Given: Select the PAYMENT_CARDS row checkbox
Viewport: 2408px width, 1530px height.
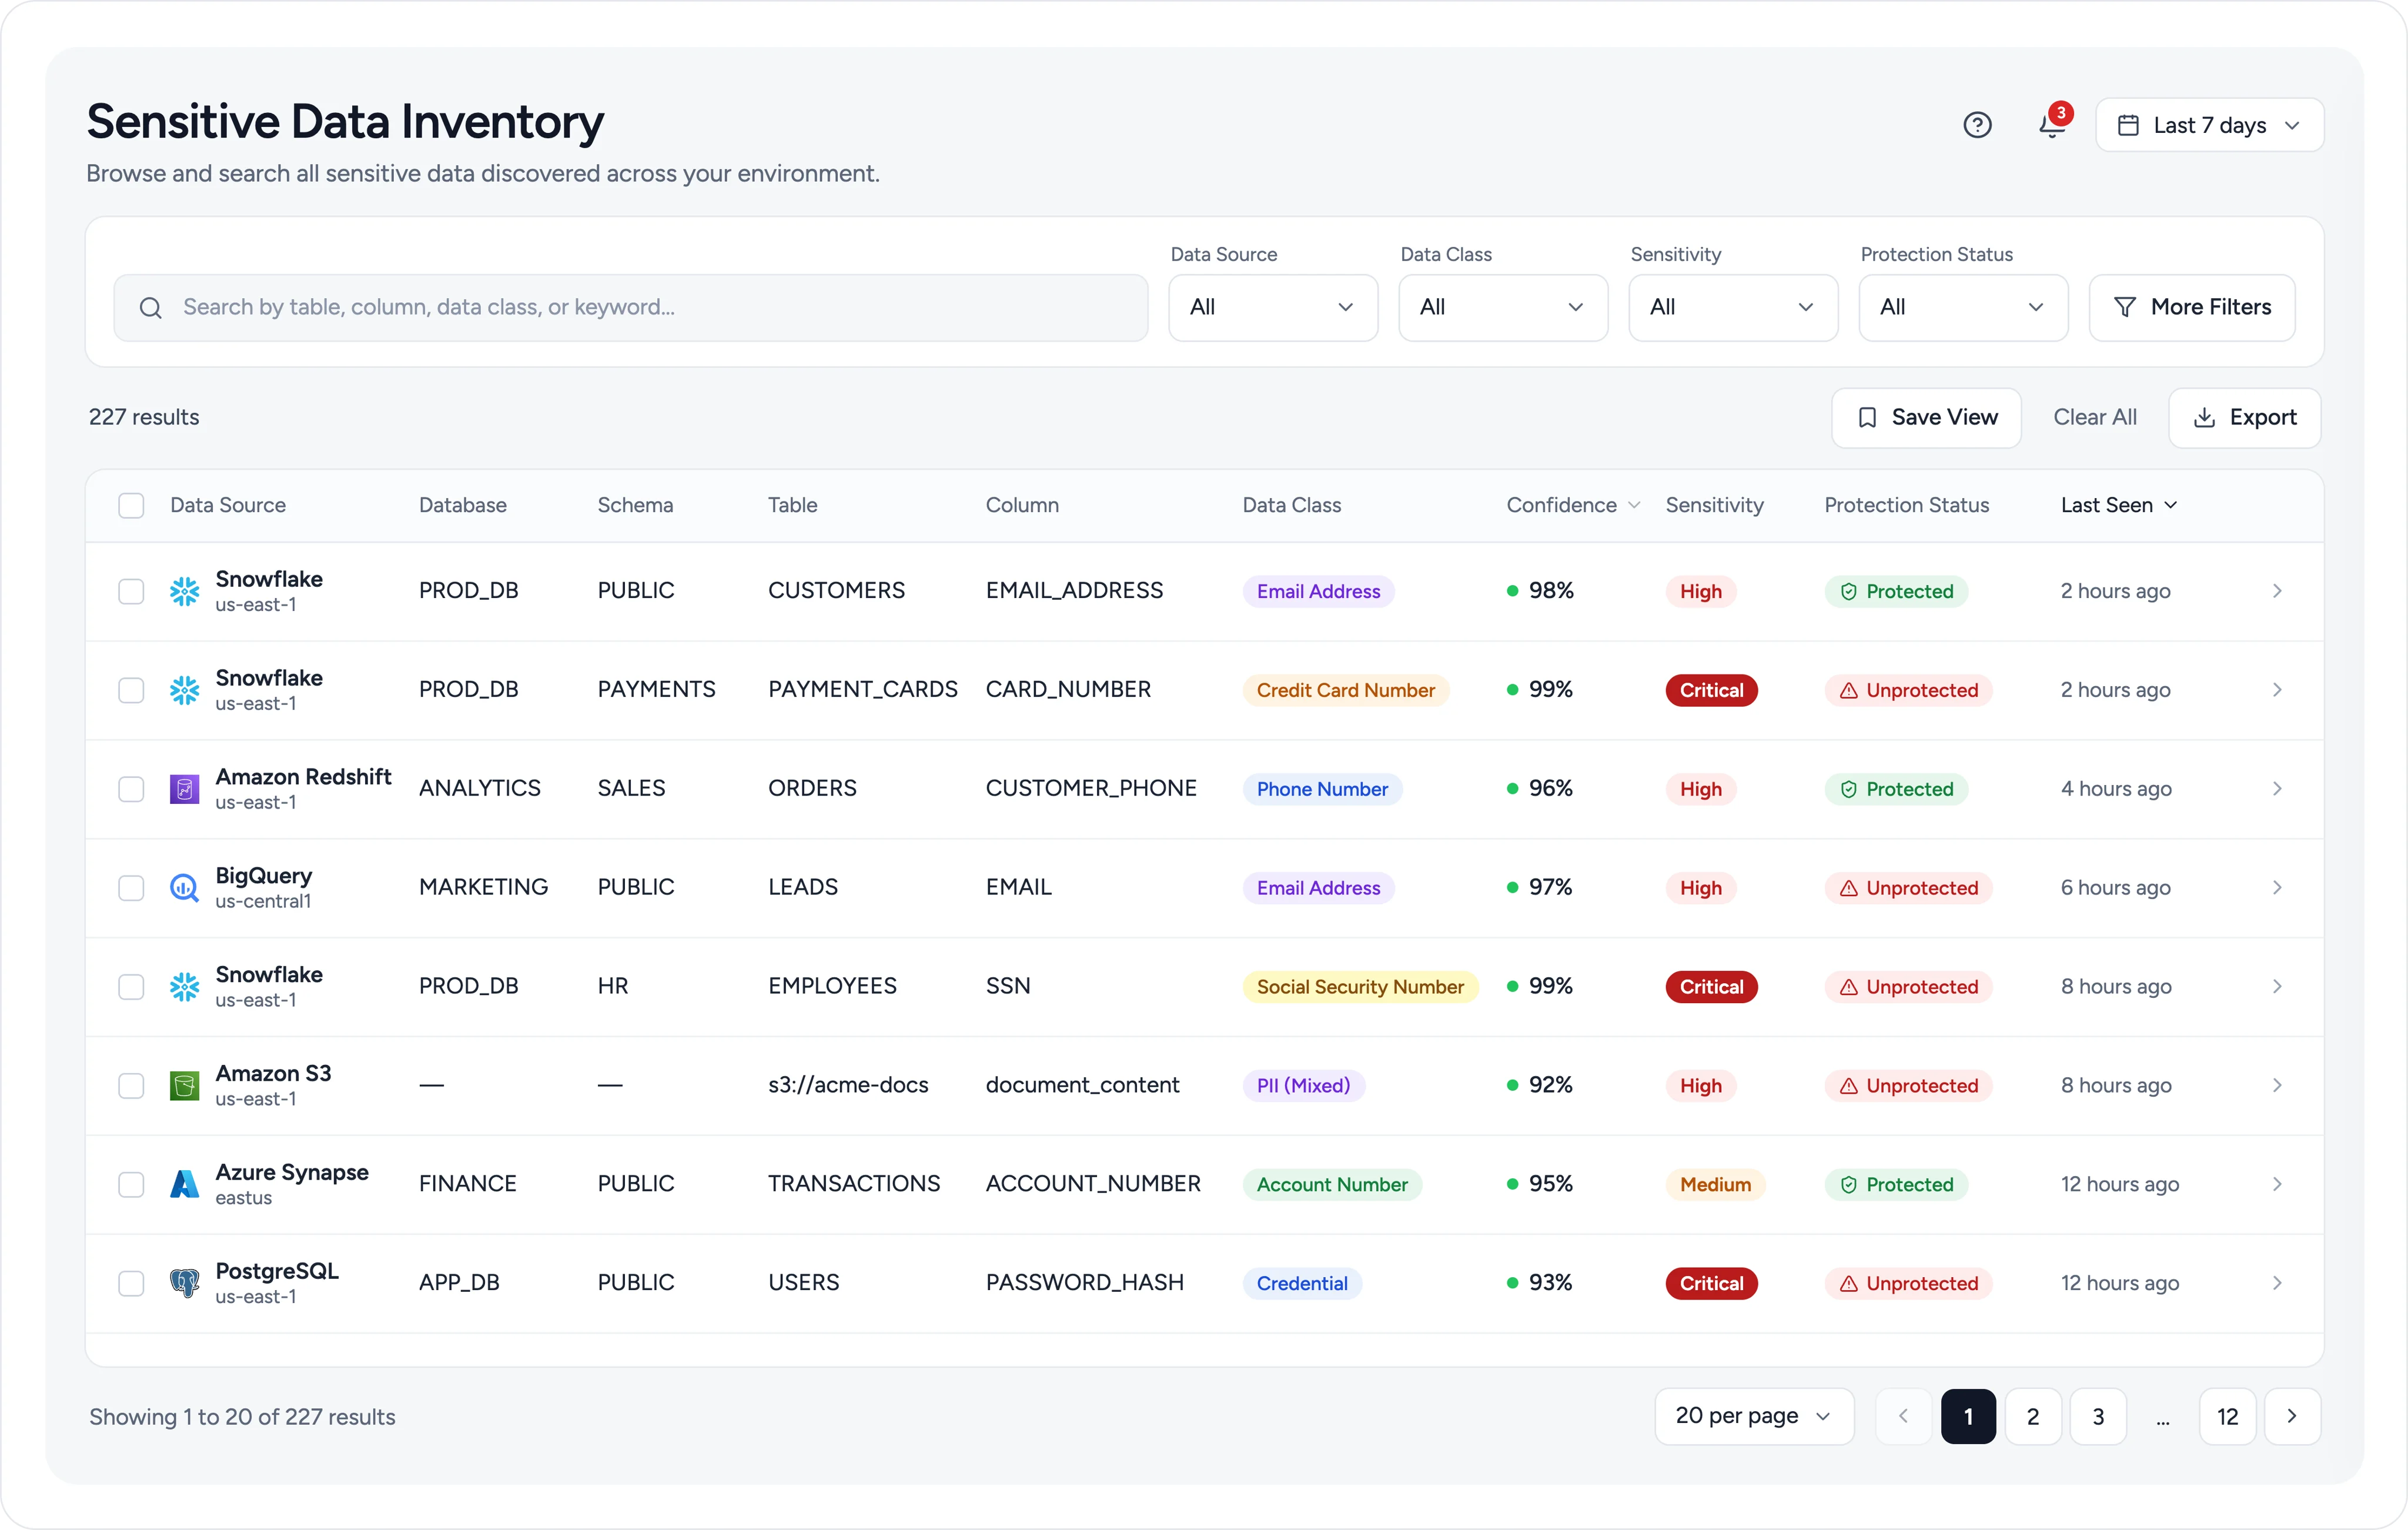Looking at the screenshot, I should (x=131, y=690).
